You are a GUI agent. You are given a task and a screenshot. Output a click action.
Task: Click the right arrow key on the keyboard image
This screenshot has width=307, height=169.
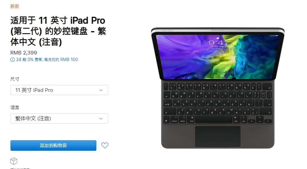268,121
